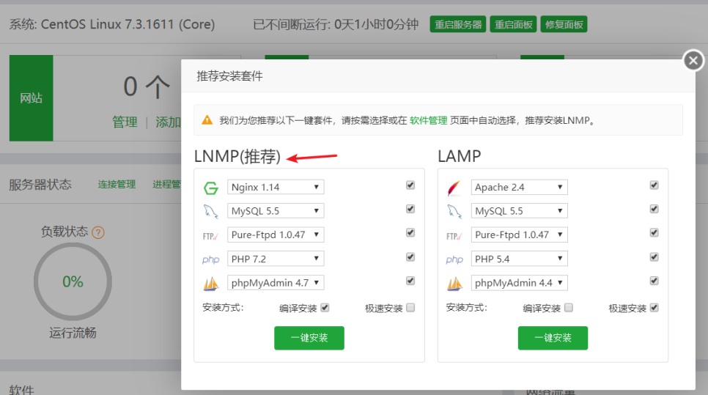Open the phpMyAdmin 4.4 dropdown
Image resolution: width=708 pixels, height=395 pixels.
pyautogui.click(x=519, y=283)
